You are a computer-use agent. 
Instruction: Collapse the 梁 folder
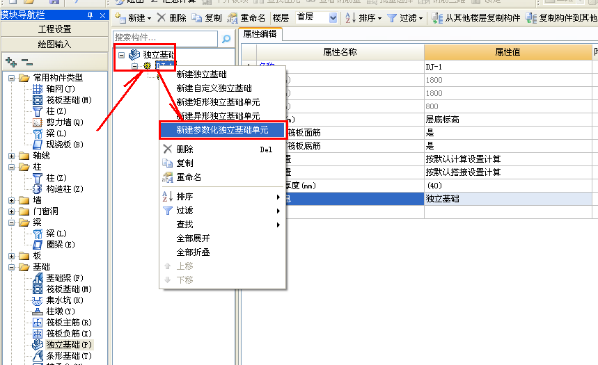pos(11,222)
